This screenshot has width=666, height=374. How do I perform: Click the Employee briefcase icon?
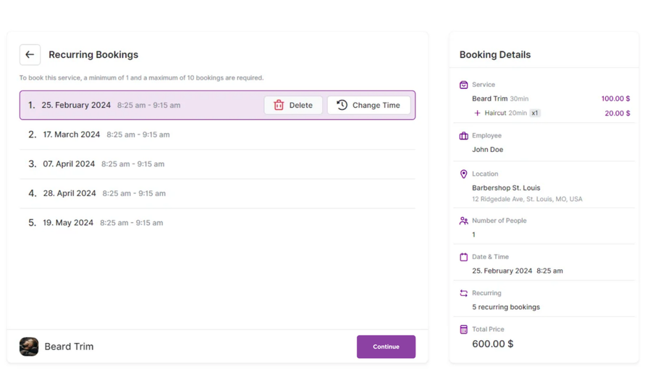coord(464,135)
